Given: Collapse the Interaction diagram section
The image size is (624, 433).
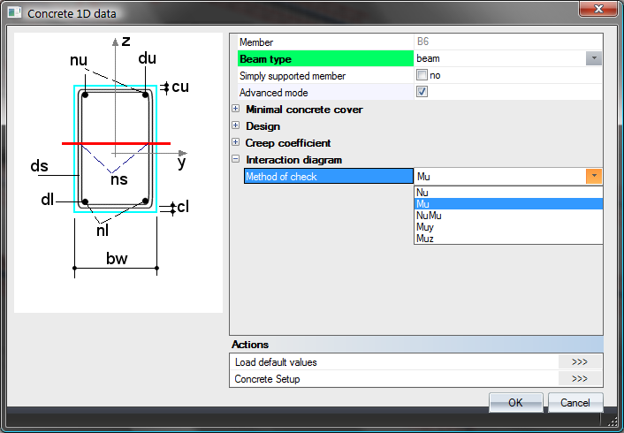Looking at the screenshot, I should click(236, 160).
